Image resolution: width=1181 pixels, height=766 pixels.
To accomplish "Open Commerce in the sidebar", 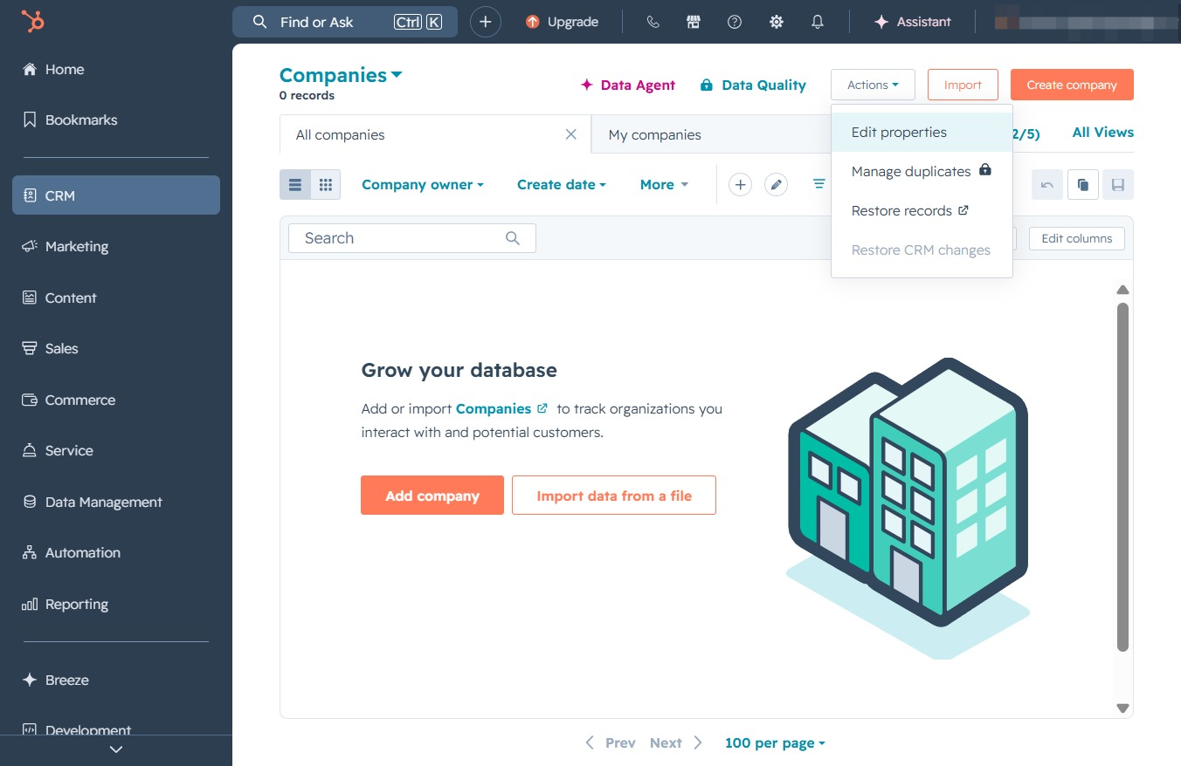I will tap(115, 400).
